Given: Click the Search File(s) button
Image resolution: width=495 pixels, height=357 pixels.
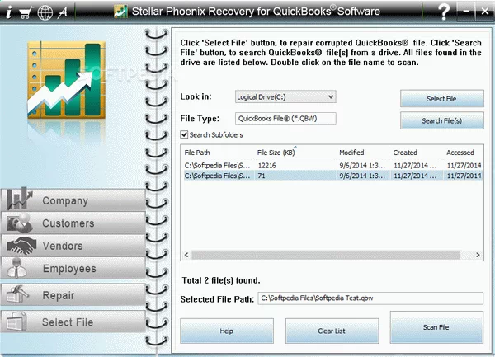Looking at the screenshot, I should click(x=441, y=121).
